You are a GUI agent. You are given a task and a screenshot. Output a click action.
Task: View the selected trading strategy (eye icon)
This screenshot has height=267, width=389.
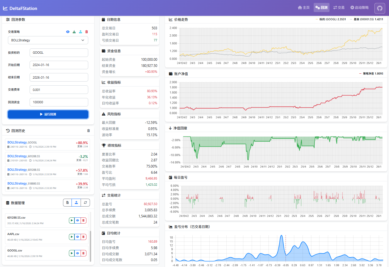[x=68, y=32]
